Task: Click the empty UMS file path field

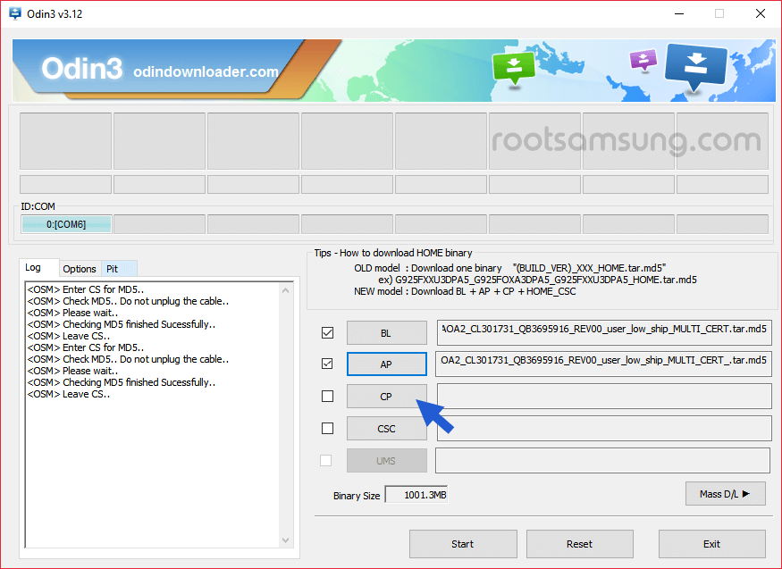Action: tap(602, 460)
